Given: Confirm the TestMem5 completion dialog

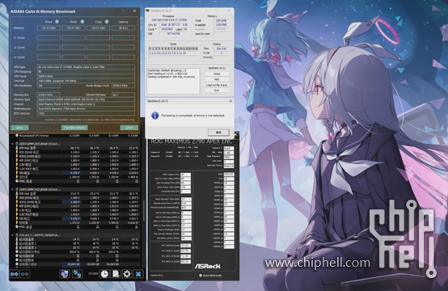Looking at the screenshot, I should coord(218,133).
